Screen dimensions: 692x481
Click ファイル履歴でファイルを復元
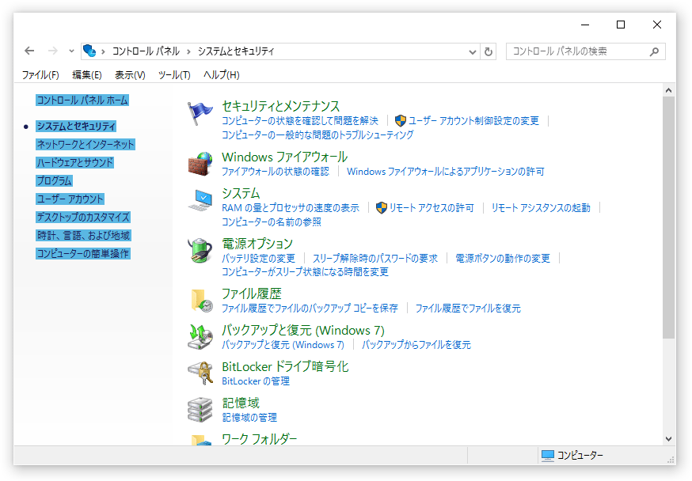click(x=468, y=309)
